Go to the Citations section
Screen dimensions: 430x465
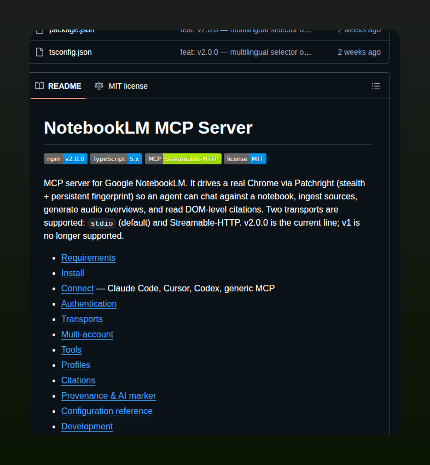(78, 381)
